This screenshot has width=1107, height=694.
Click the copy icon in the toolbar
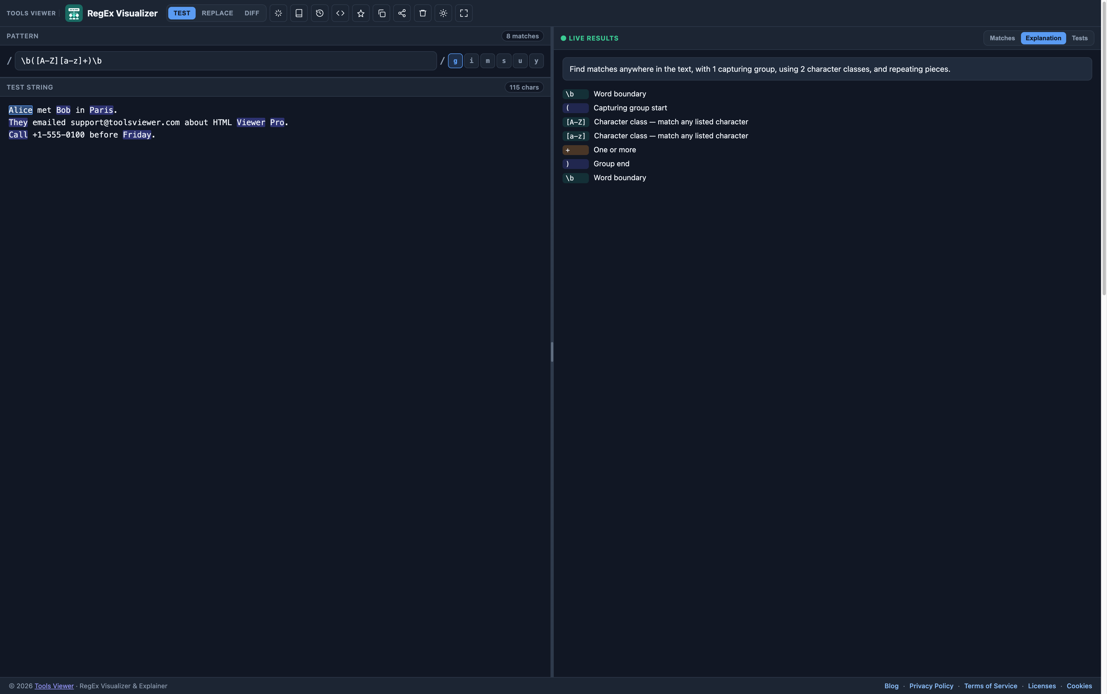tap(381, 13)
